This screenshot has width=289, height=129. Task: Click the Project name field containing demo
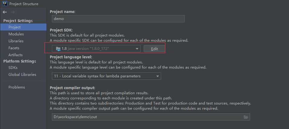(x=118, y=19)
